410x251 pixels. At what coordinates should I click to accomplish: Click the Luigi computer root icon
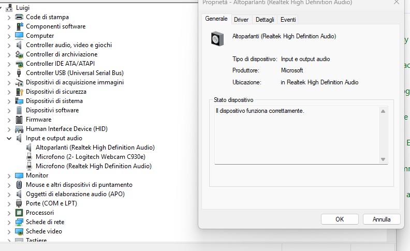pos(9,8)
